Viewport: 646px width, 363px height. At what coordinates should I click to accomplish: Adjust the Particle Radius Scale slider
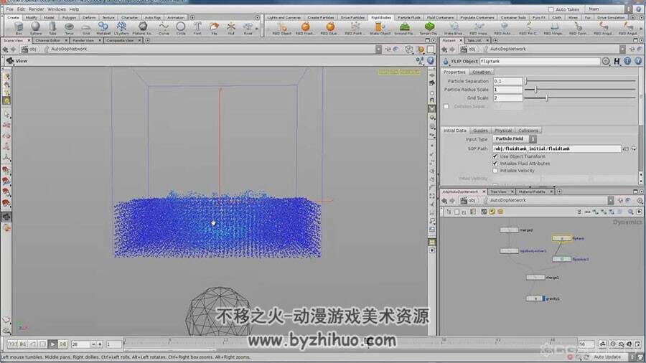click(580, 89)
